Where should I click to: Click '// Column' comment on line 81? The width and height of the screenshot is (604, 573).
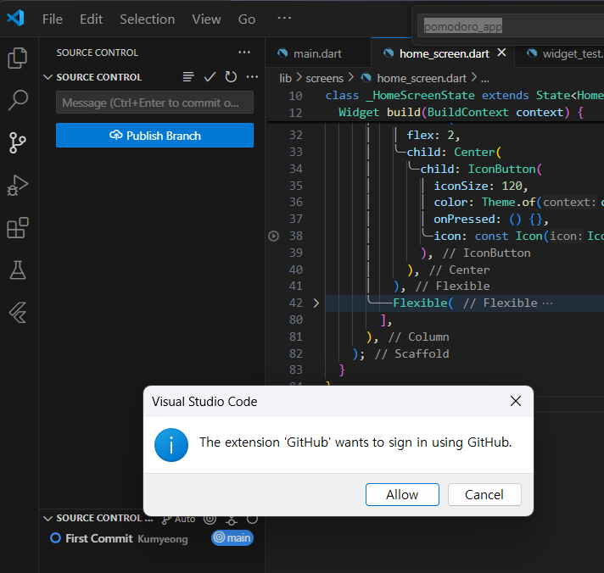[418, 337]
